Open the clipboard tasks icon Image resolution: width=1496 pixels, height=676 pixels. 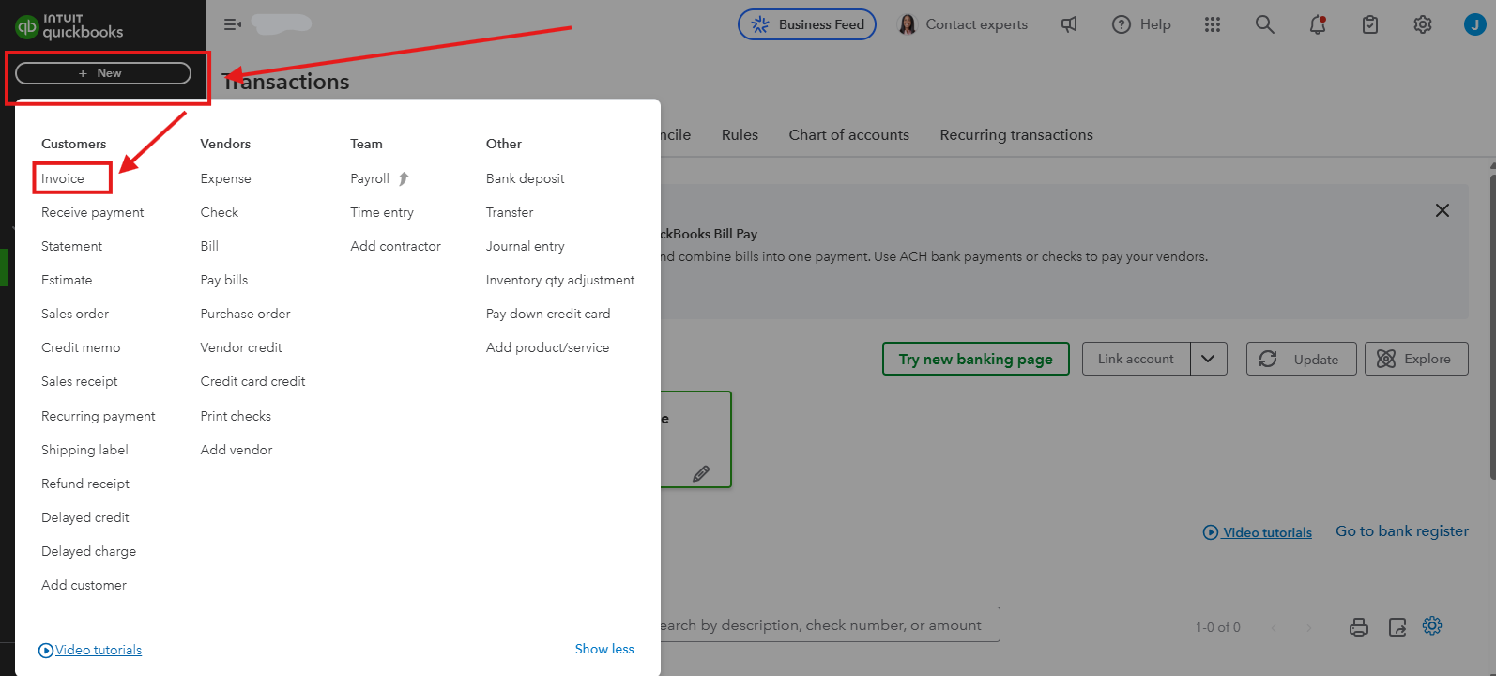click(x=1370, y=24)
